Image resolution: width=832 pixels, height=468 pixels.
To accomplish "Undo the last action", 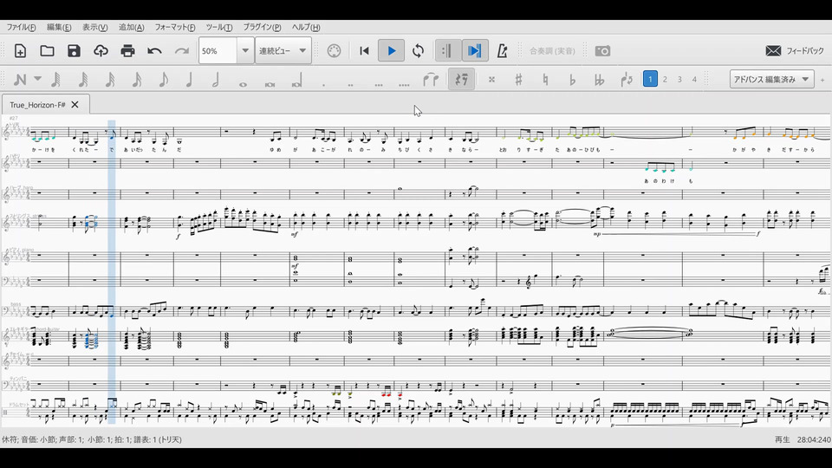I will (154, 51).
